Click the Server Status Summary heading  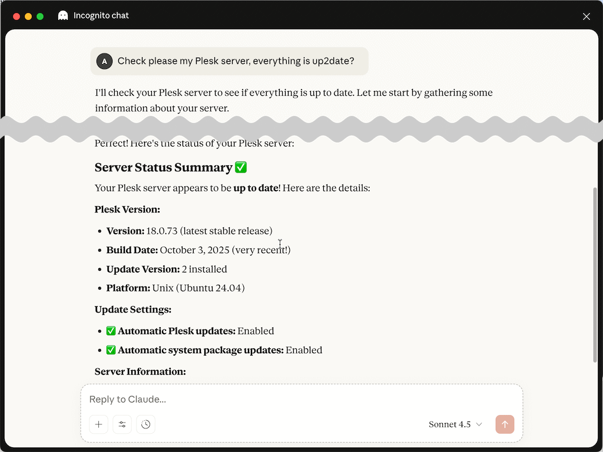click(164, 168)
